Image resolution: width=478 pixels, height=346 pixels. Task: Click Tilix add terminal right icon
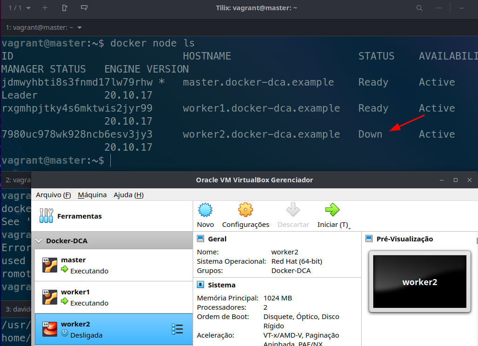(65, 8)
